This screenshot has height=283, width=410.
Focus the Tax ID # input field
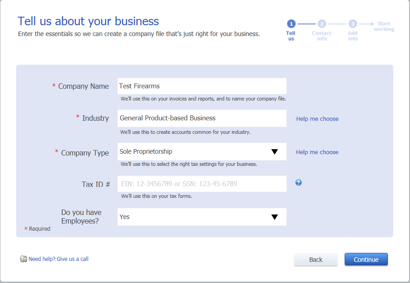(x=202, y=183)
